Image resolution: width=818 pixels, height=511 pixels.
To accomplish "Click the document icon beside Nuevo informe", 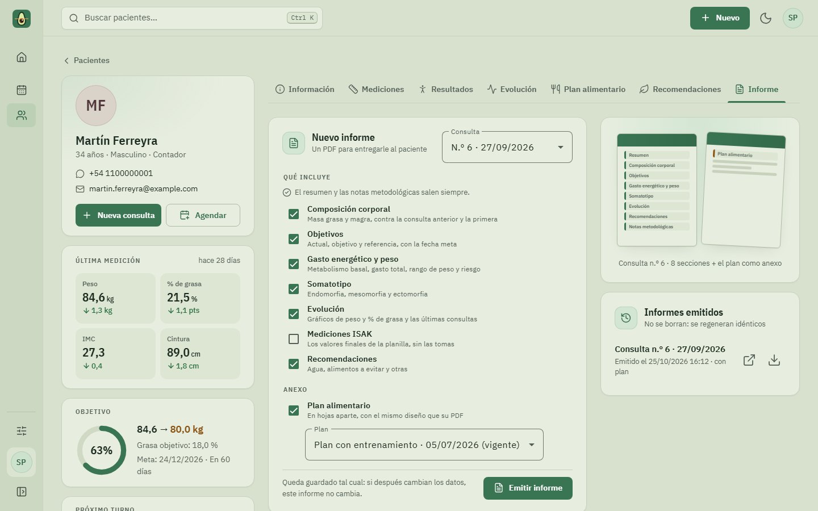I will point(294,143).
